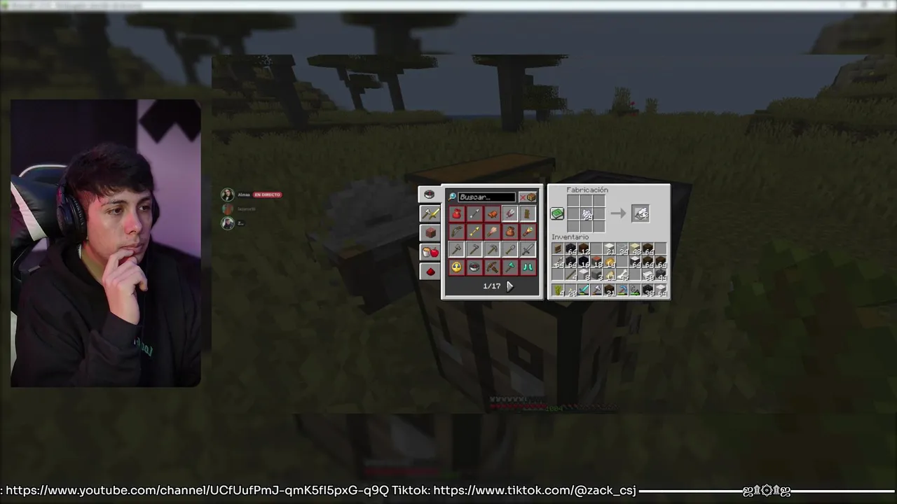Click the YouTube channel URL text
The height and width of the screenshot is (504, 897).
(197, 491)
